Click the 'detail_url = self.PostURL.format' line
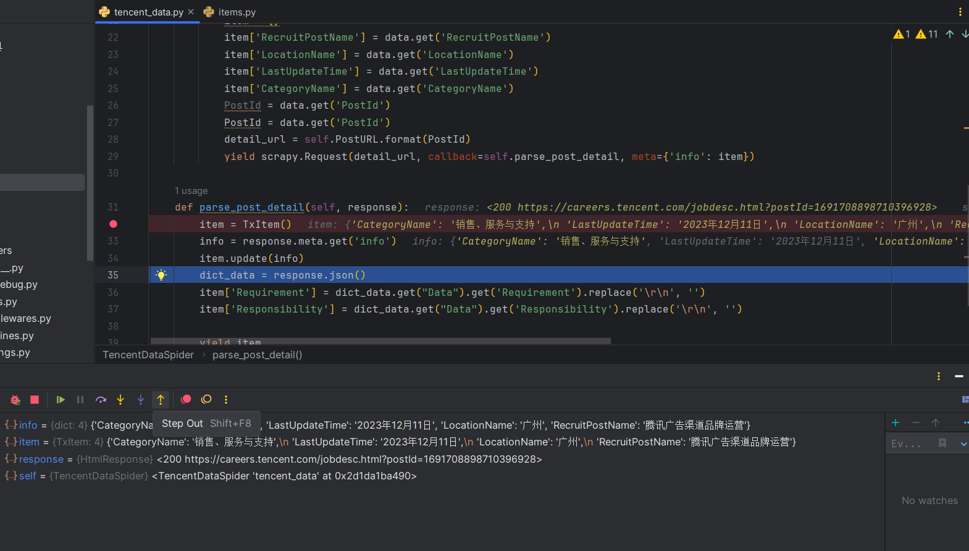Viewport: 969px width, 551px height. 347,140
